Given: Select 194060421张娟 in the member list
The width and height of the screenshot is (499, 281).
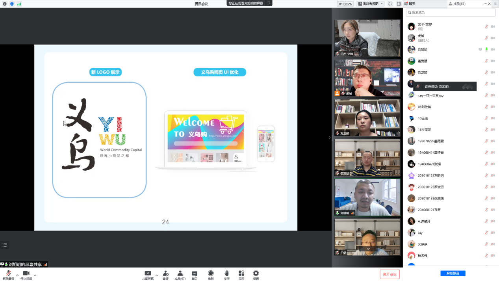Looking at the screenshot, I should tap(451, 164).
